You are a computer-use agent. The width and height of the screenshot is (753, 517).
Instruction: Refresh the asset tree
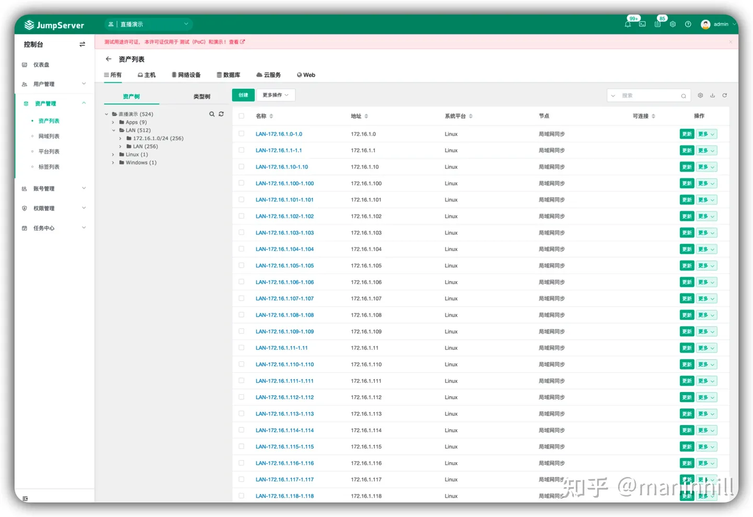(x=221, y=114)
